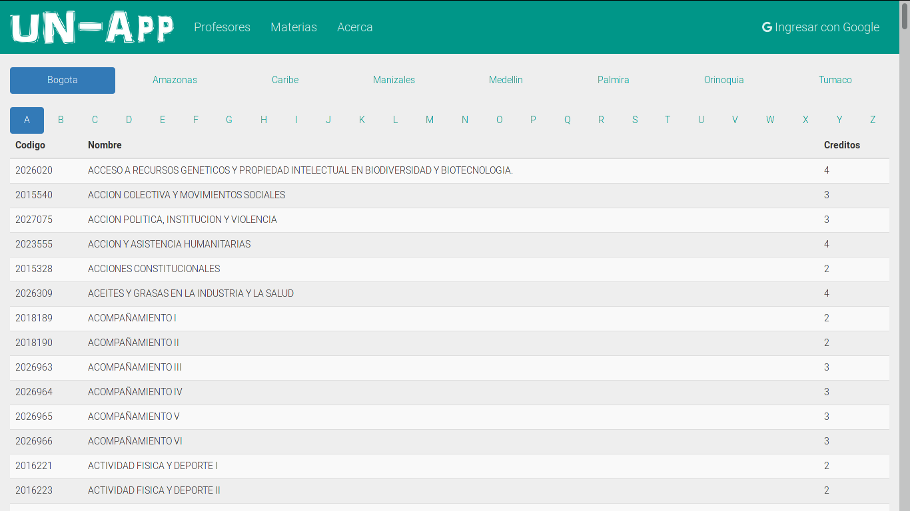Filter subjects by letter P

pyautogui.click(x=533, y=120)
